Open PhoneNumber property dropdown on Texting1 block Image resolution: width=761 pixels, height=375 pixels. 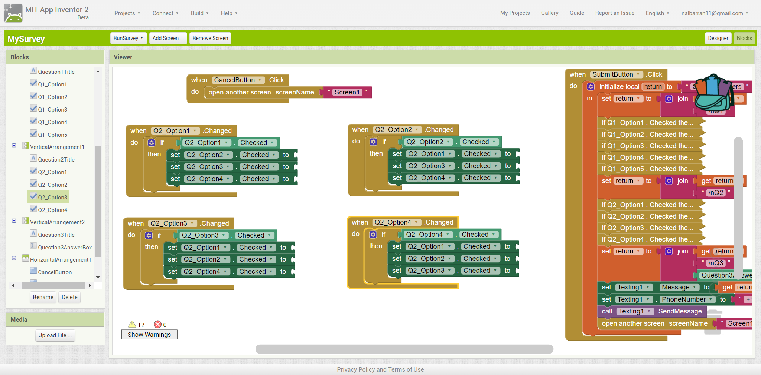click(x=687, y=299)
